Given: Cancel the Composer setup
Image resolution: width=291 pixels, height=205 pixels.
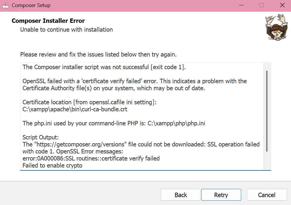Looking at the screenshot, I should tap(267, 195).
